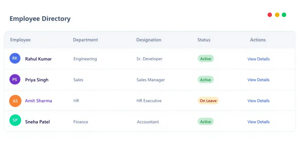Toggle Amit Sharma's On Leave badge
Screen dimensions: 298x168
pos(208,101)
